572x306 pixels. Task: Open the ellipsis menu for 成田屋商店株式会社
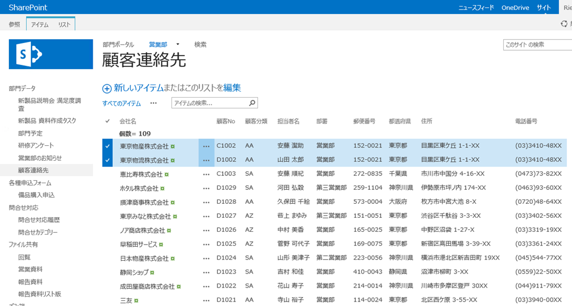(206, 286)
